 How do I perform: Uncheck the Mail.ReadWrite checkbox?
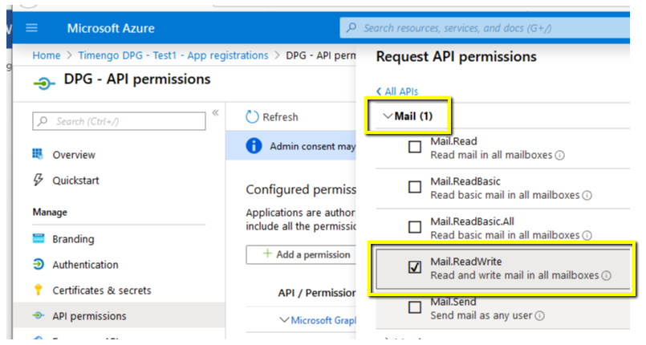pyautogui.click(x=415, y=267)
